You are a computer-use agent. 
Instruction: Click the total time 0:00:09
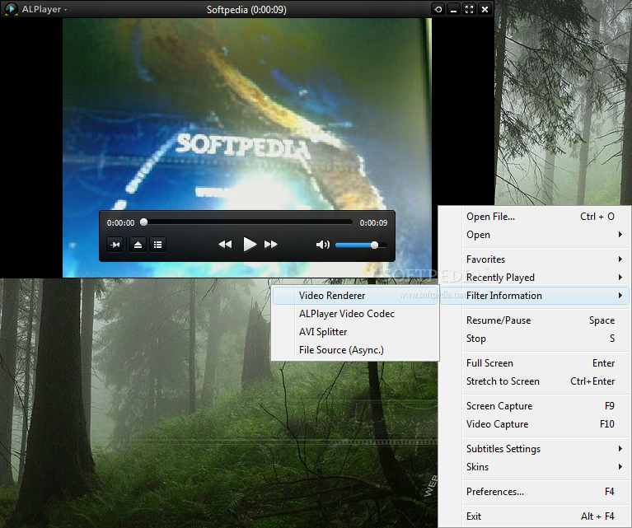coord(373,223)
